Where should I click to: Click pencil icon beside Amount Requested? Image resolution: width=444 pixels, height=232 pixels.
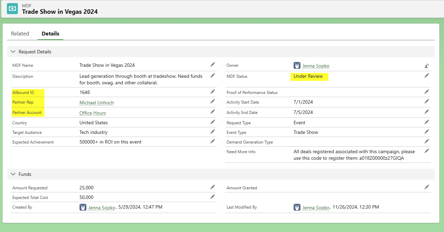(213, 187)
